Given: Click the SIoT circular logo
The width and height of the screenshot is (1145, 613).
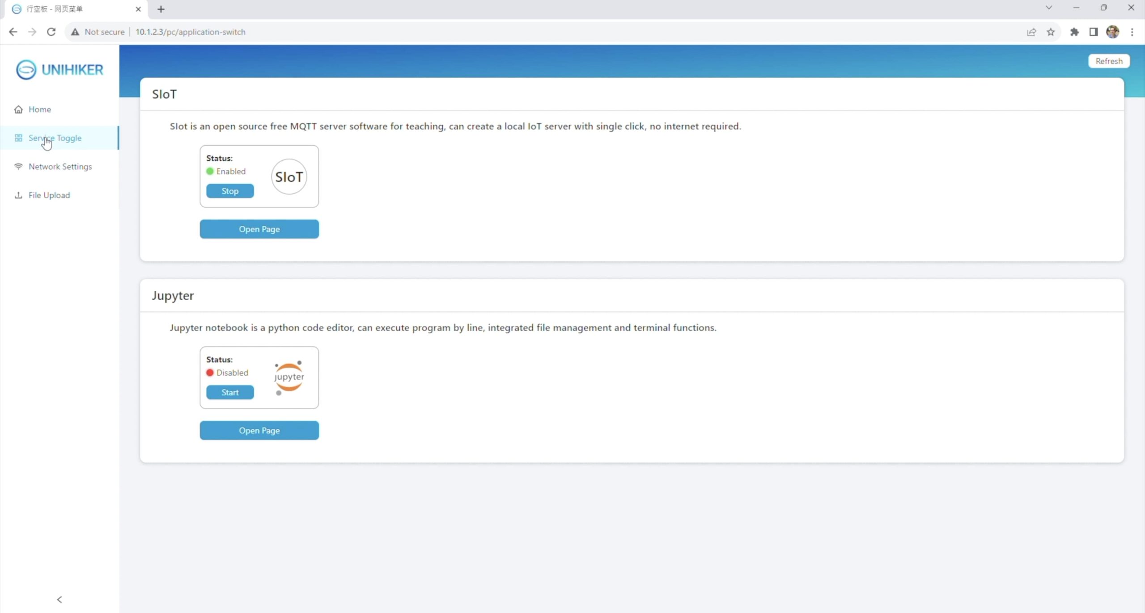Looking at the screenshot, I should 289,177.
